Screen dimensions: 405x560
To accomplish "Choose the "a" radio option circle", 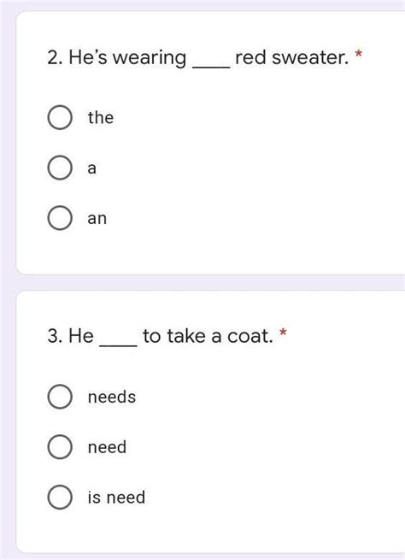I will 60,168.
